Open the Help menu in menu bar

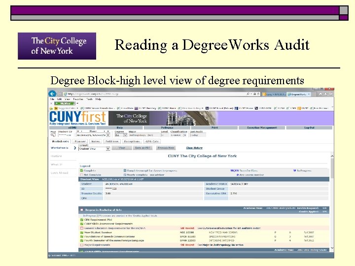(98, 99)
